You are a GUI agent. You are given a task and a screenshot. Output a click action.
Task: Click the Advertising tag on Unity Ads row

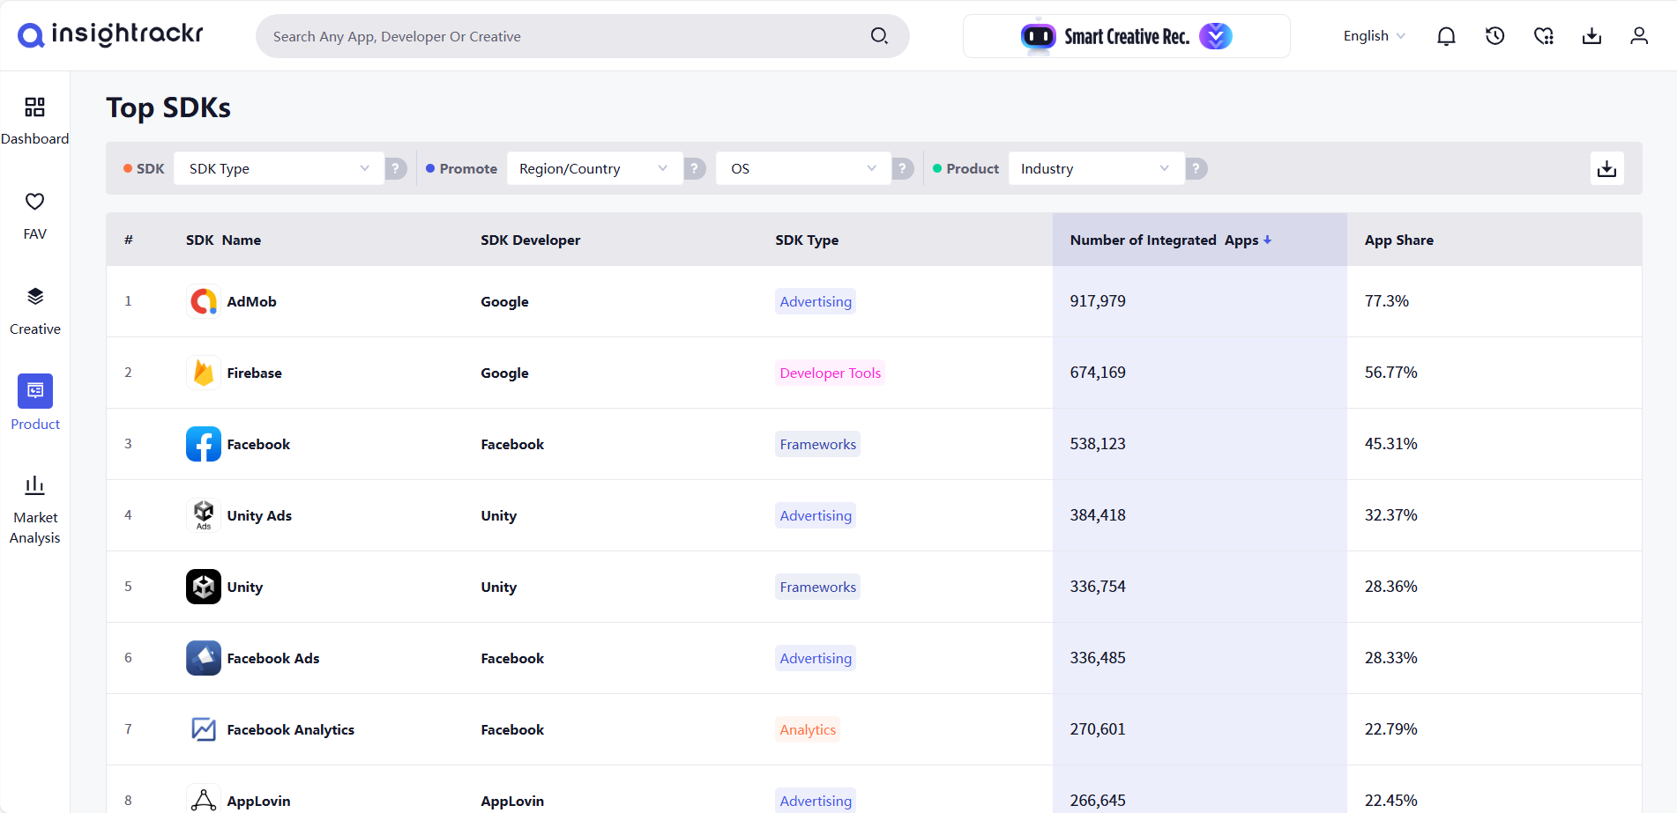tap(815, 515)
